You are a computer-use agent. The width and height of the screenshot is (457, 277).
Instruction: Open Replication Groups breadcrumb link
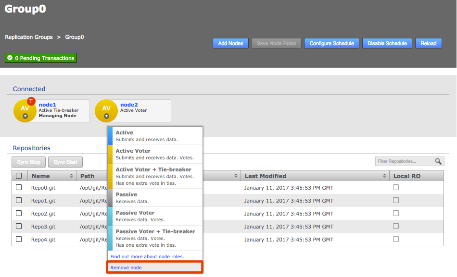29,37
